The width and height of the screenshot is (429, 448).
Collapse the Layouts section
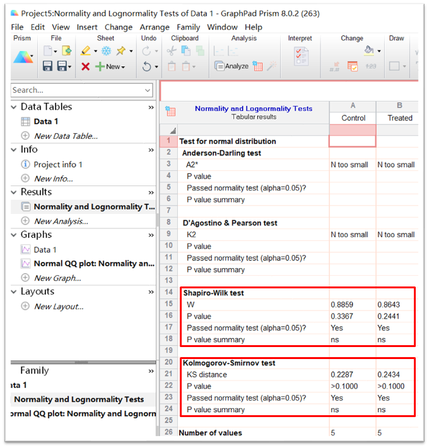pos(14,292)
